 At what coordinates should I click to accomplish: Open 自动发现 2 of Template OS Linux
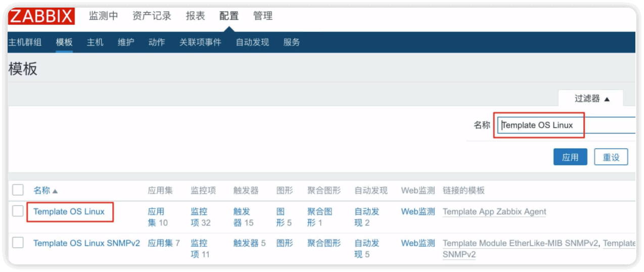(x=367, y=217)
